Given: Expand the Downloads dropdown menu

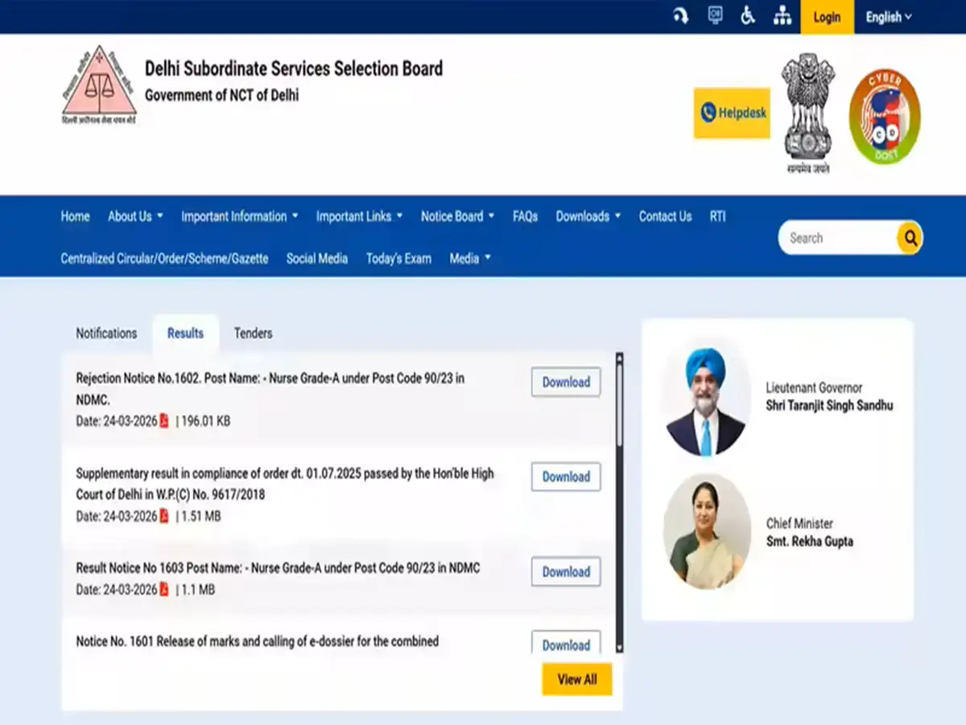Looking at the screenshot, I should pos(588,216).
